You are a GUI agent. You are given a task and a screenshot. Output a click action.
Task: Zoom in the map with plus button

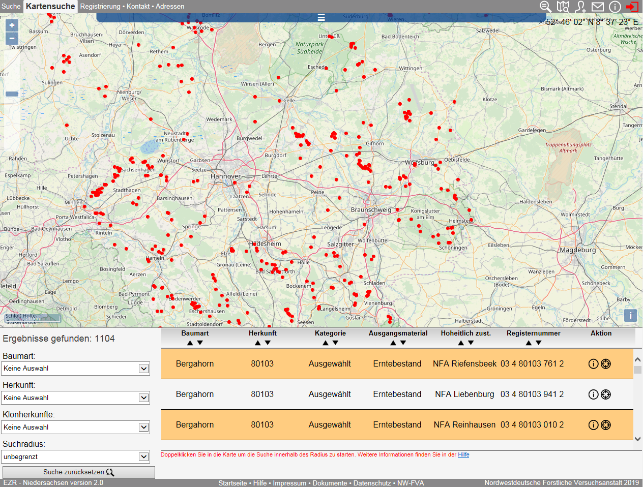12,25
